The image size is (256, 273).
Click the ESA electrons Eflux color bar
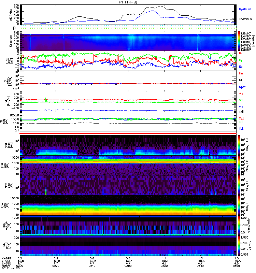(239, 205)
